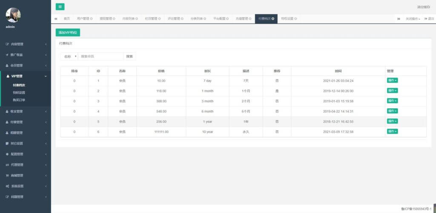Click the 代理管理 exchange arrows icon
The width and height of the screenshot is (436, 213).
click(x=7, y=165)
